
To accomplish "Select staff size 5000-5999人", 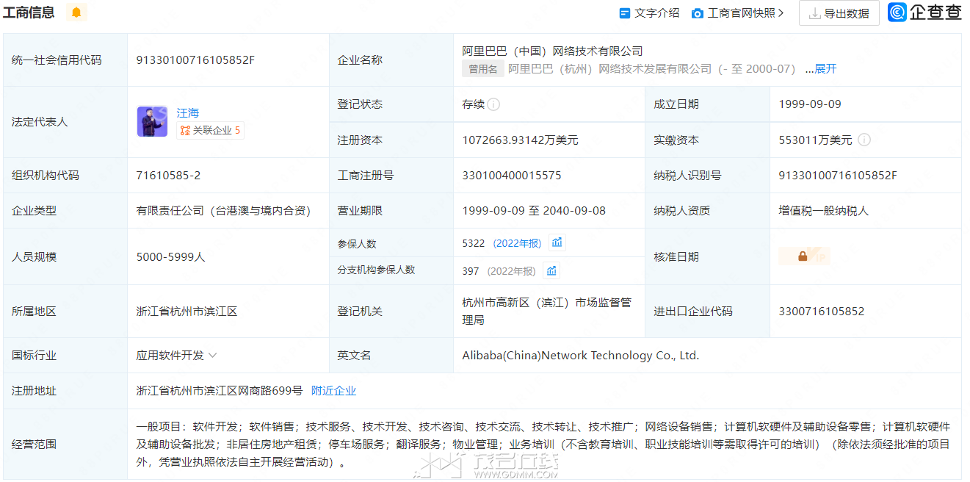I will (x=170, y=257).
